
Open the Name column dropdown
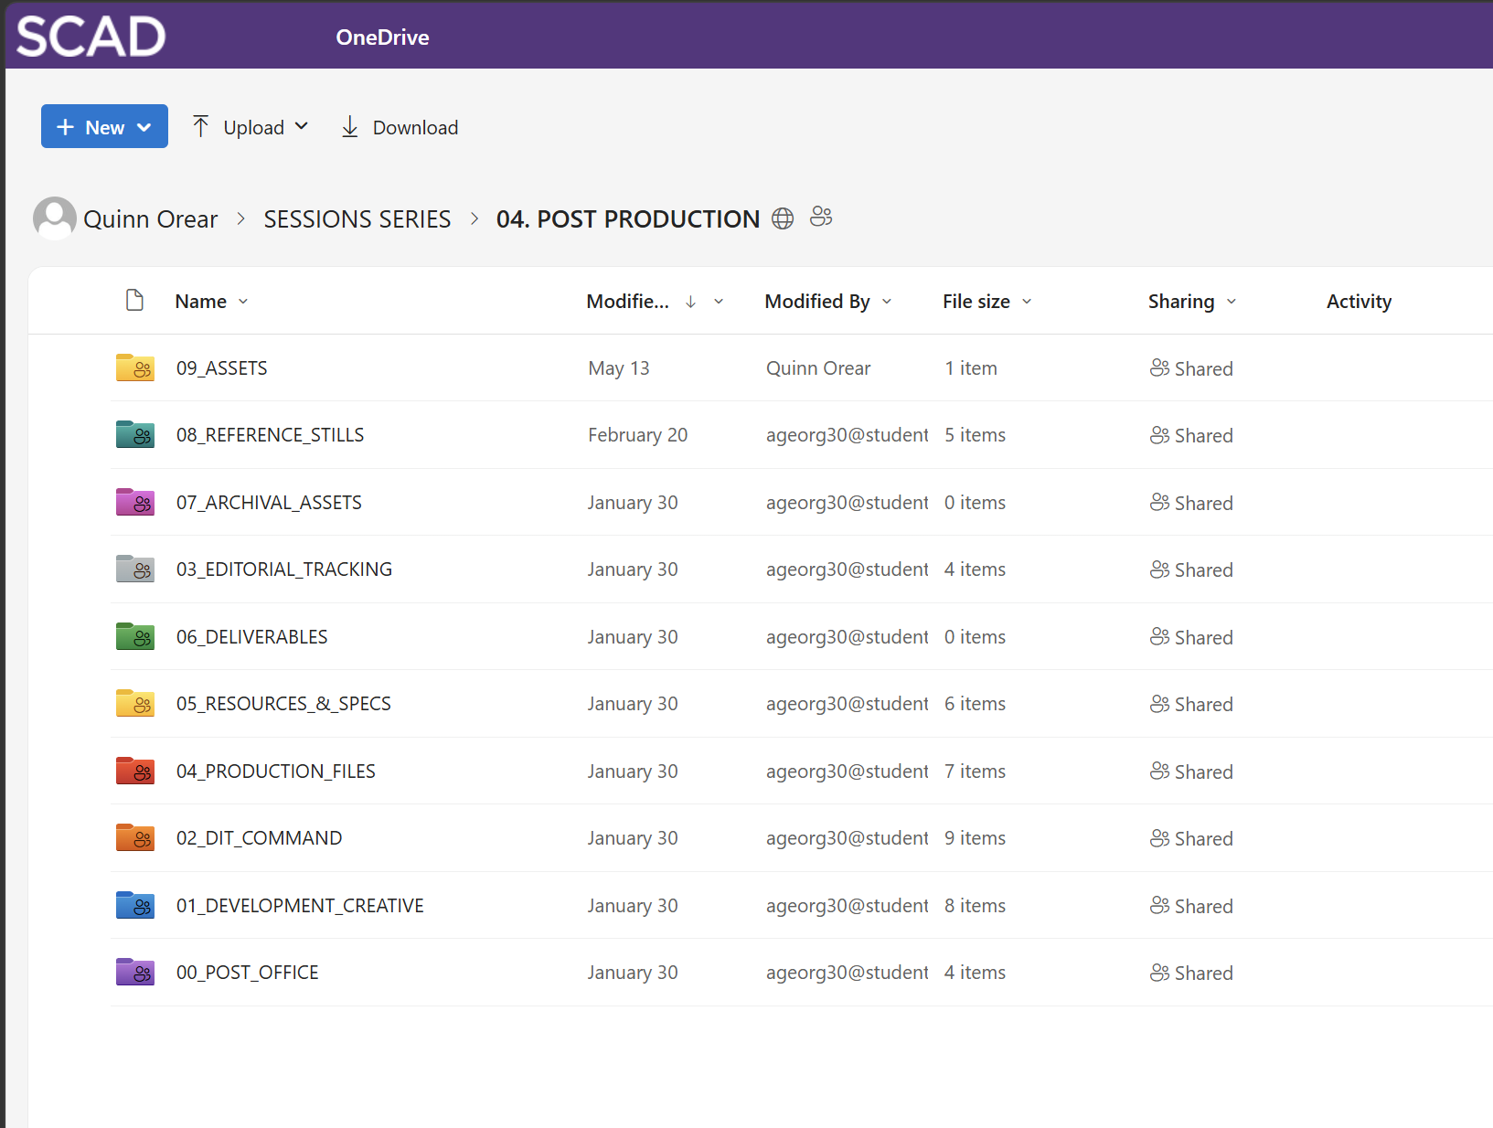point(243,302)
